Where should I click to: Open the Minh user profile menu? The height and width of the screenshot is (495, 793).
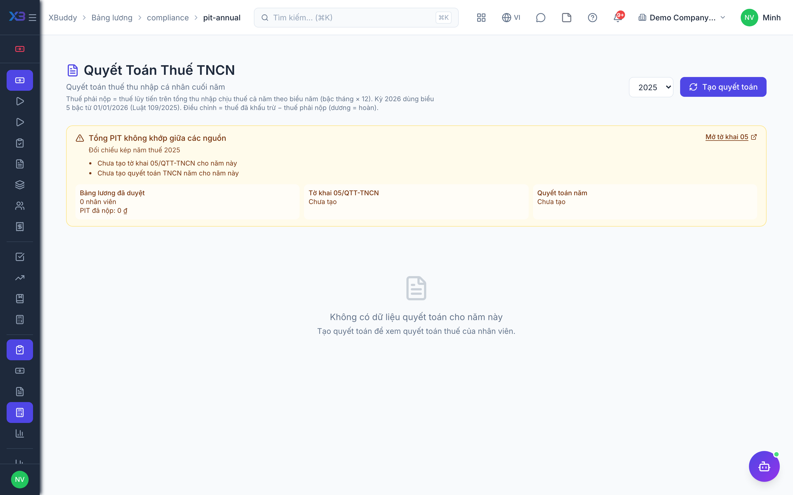click(x=760, y=18)
